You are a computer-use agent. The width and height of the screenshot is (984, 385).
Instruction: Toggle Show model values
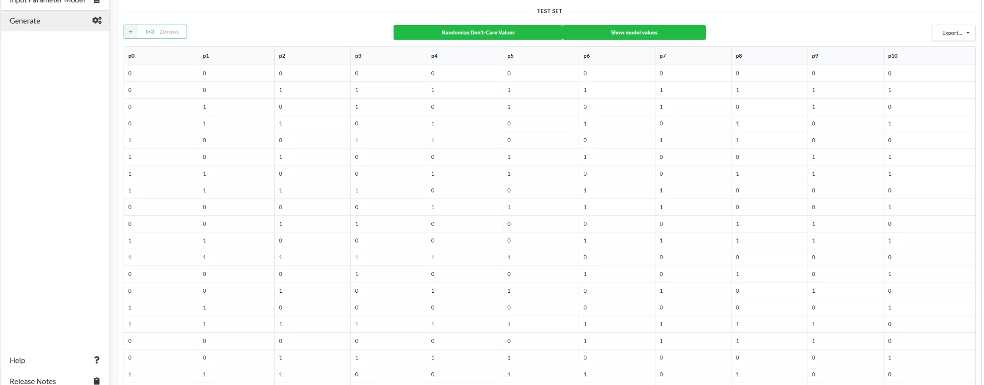pyautogui.click(x=633, y=32)
